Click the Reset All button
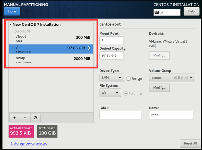The image size is (202, 150). (190, 143)
